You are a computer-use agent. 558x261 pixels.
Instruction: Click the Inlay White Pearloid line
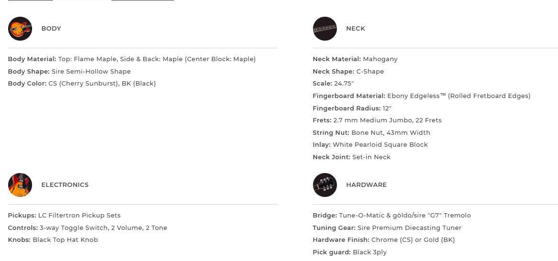pyautogui.click(x=370, y=145)
